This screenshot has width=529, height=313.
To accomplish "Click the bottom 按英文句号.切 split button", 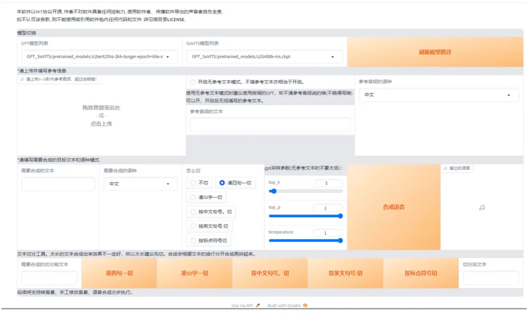I will 345,273.
